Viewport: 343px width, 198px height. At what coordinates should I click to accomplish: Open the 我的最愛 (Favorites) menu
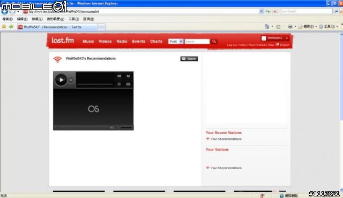[56, 19]
